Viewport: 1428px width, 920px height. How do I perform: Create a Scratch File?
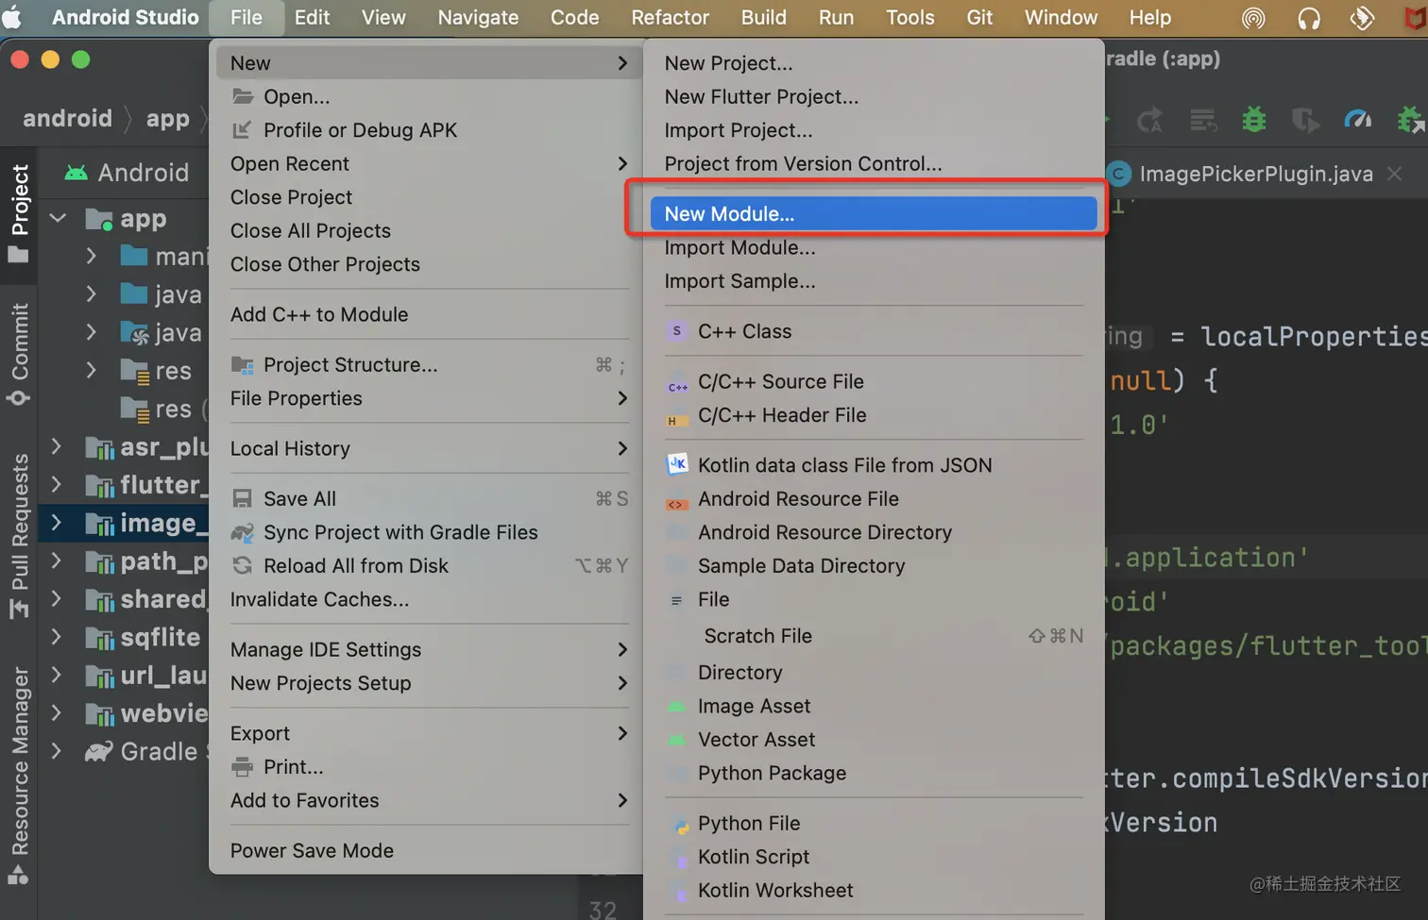point(874,636)
